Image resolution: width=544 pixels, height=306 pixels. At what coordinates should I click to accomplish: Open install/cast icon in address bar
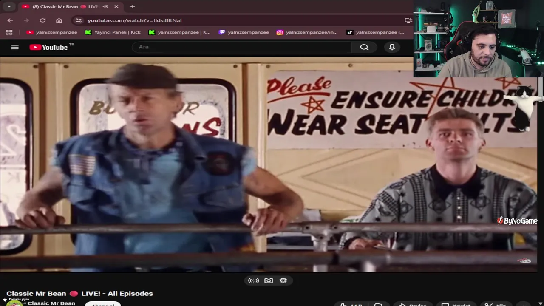tap(408, 20)
